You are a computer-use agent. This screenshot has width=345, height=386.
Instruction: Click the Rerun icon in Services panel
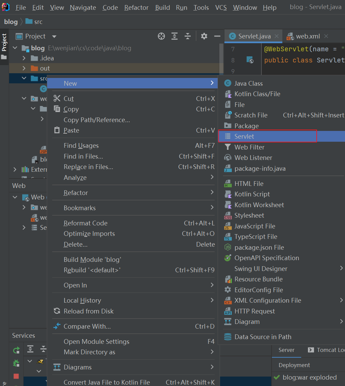coord(16,350)
